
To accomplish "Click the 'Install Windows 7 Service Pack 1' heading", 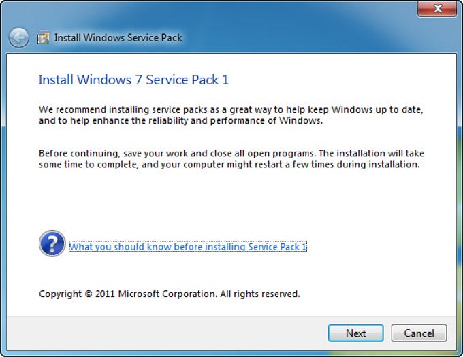I will tap(133, 80).
